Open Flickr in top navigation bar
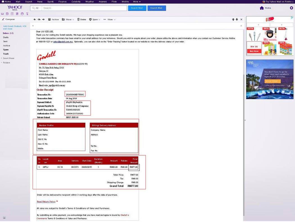Screen dimensions: 295x222 (x=114, y=1)
